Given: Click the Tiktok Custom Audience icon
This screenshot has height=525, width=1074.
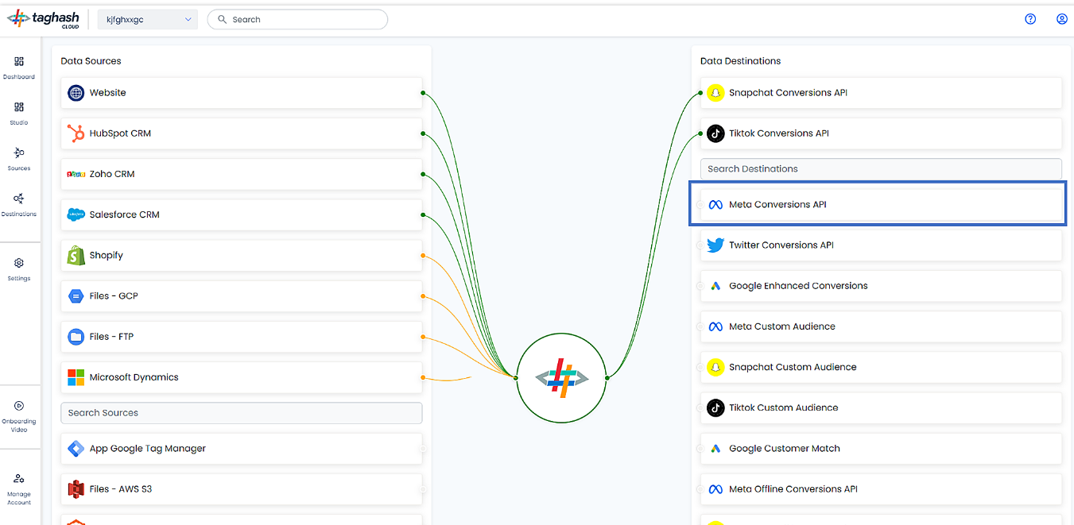Looking at the screenshot, I should point(715,408).
